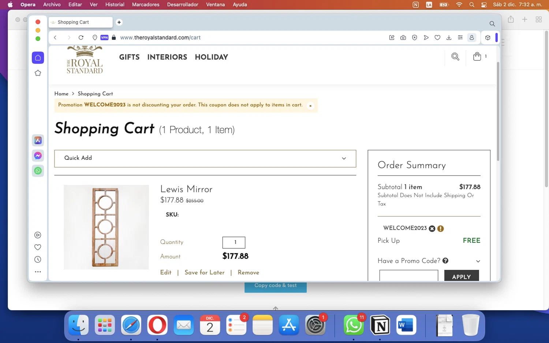
Task: Open the extensions cube icon
Action: tap(488, 37)
